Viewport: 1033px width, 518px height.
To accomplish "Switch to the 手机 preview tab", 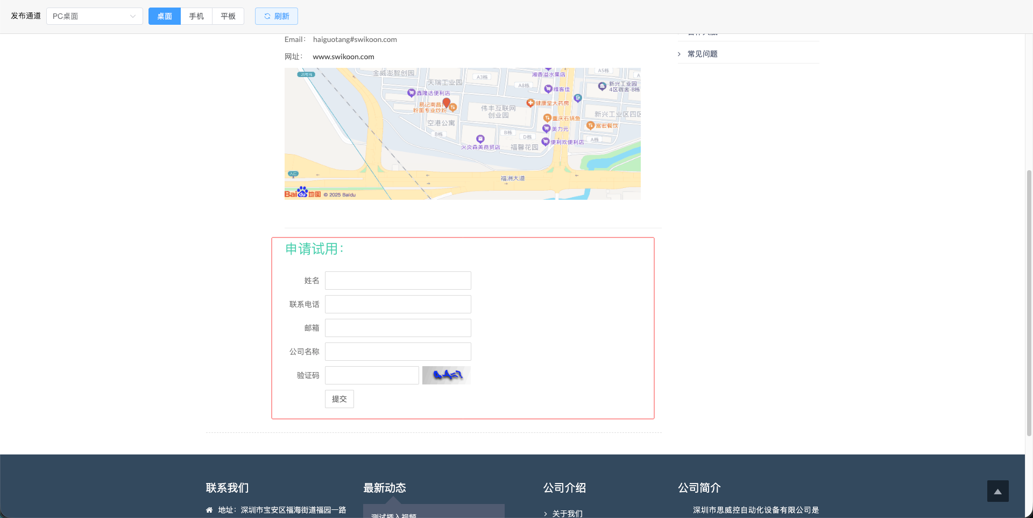I will (196, 16).
